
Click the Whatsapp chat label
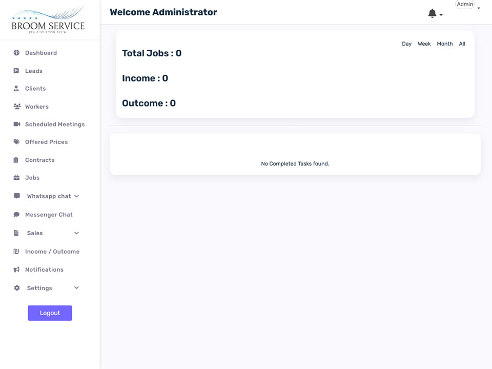49,196
